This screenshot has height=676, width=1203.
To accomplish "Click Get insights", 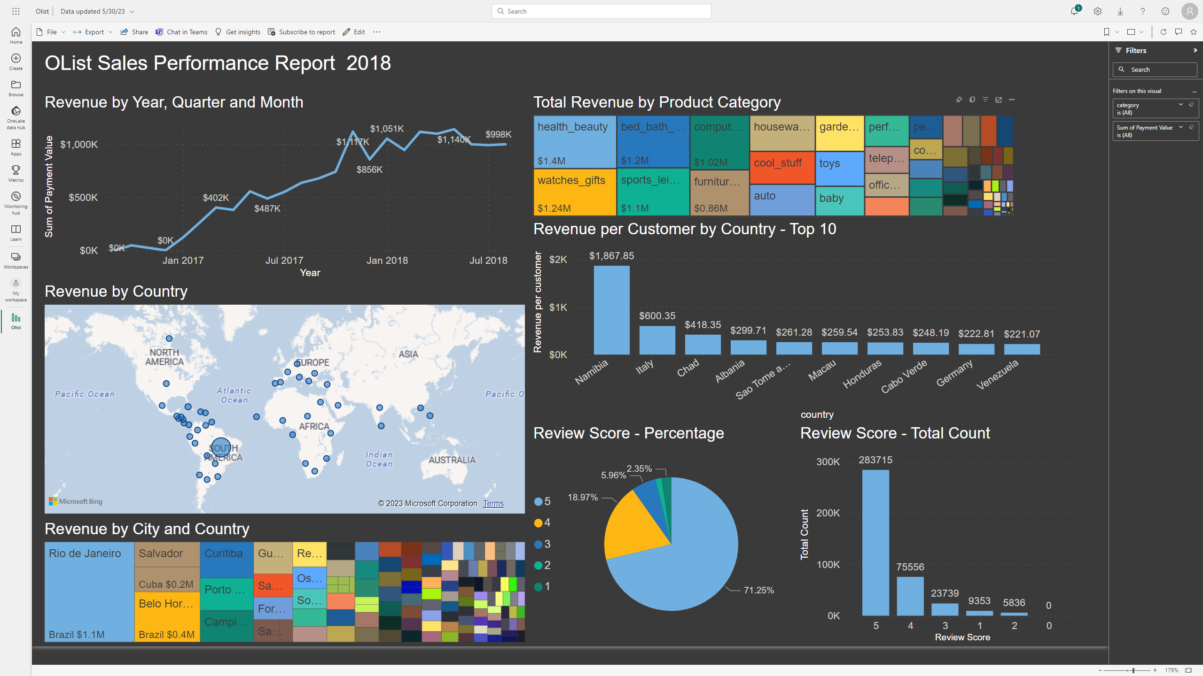I will coord(238,32).
